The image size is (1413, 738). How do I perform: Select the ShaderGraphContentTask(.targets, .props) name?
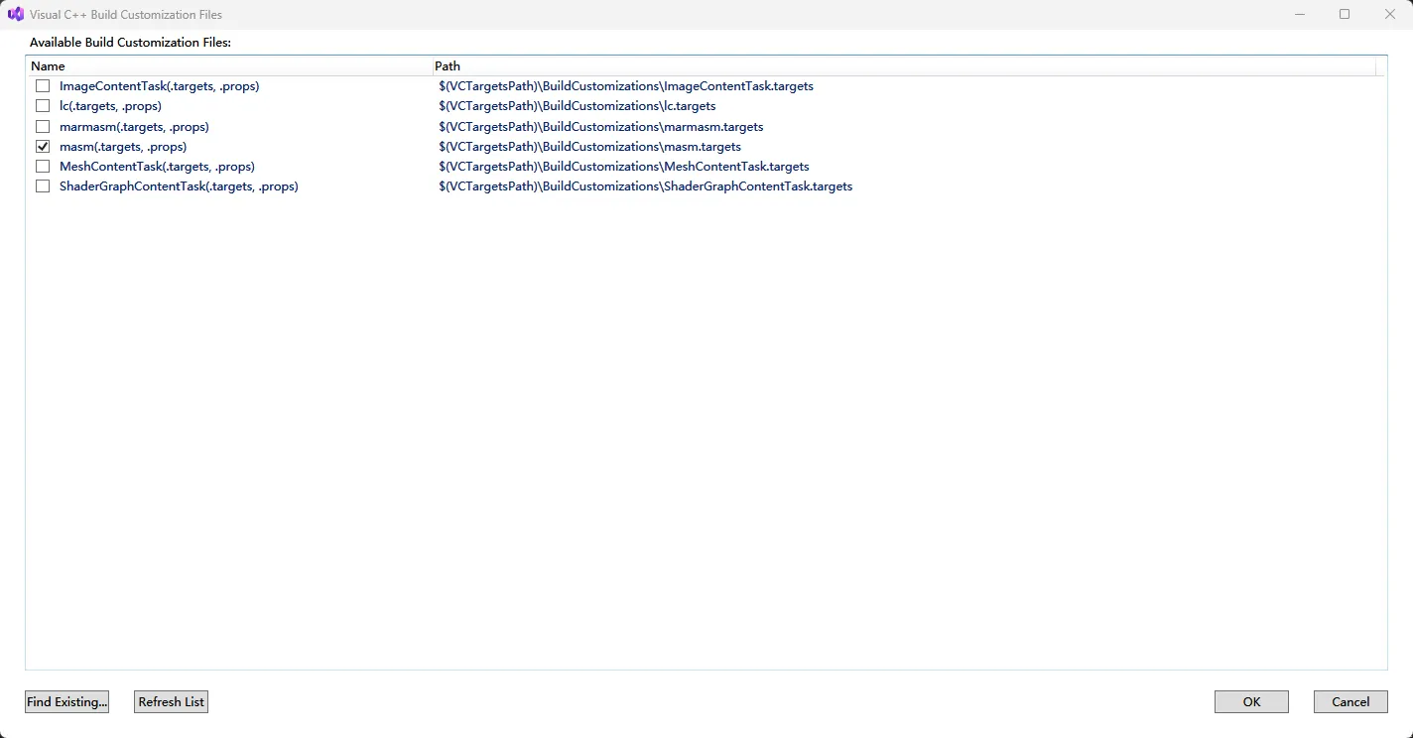click(179, 186)
